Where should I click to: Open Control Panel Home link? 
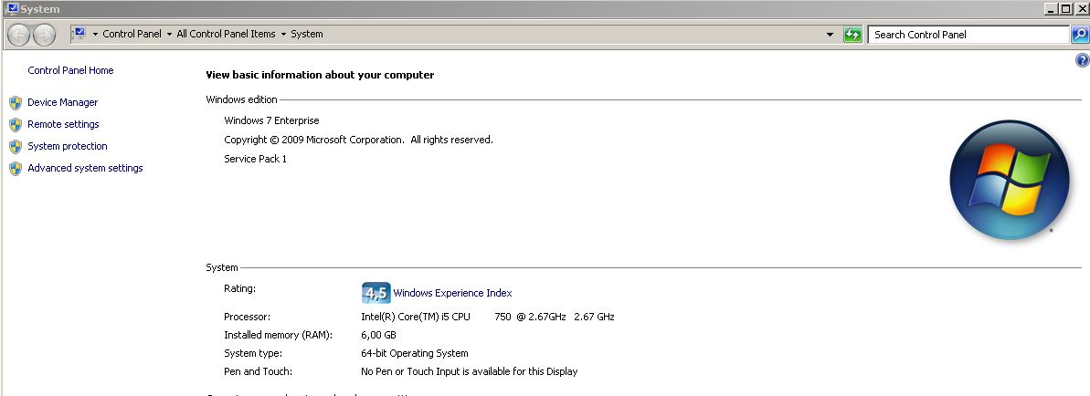click(70, 70)
